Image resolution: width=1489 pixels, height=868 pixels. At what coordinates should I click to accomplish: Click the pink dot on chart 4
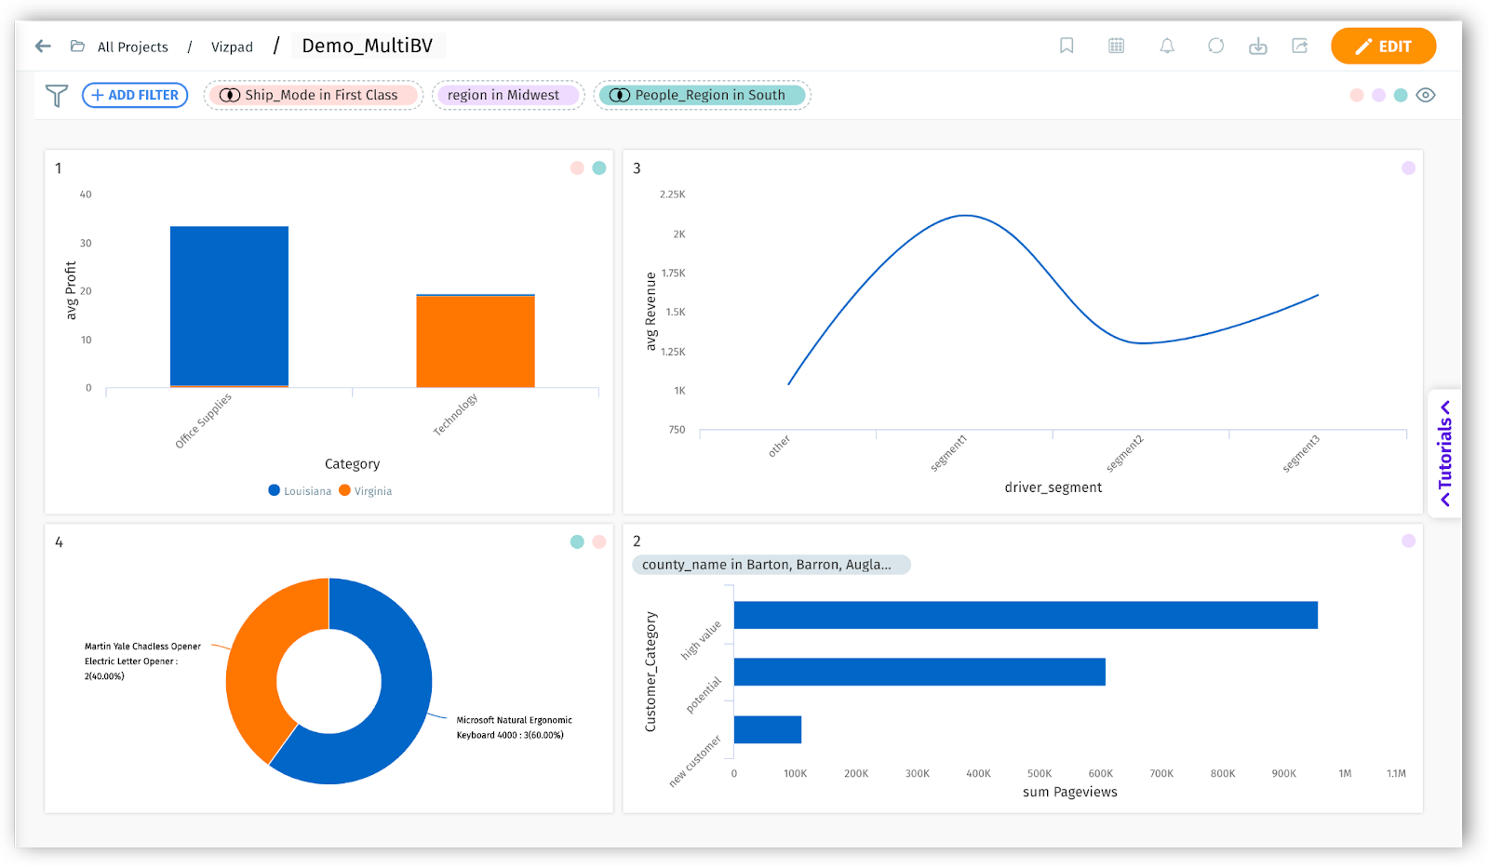coord(599,541)
